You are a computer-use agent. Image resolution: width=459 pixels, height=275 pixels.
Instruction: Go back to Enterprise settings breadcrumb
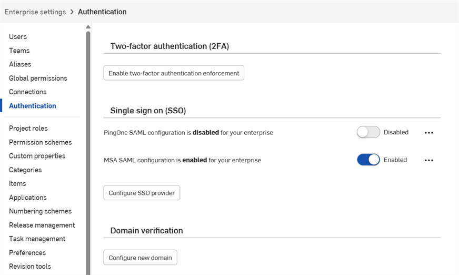pos(35,12)
